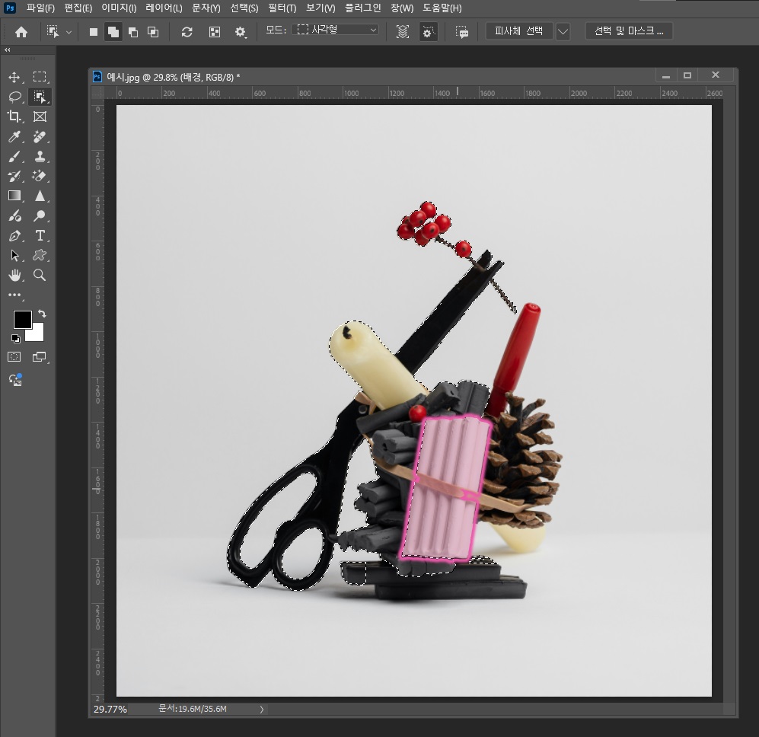Select the History Brush tool

[14, 177]
